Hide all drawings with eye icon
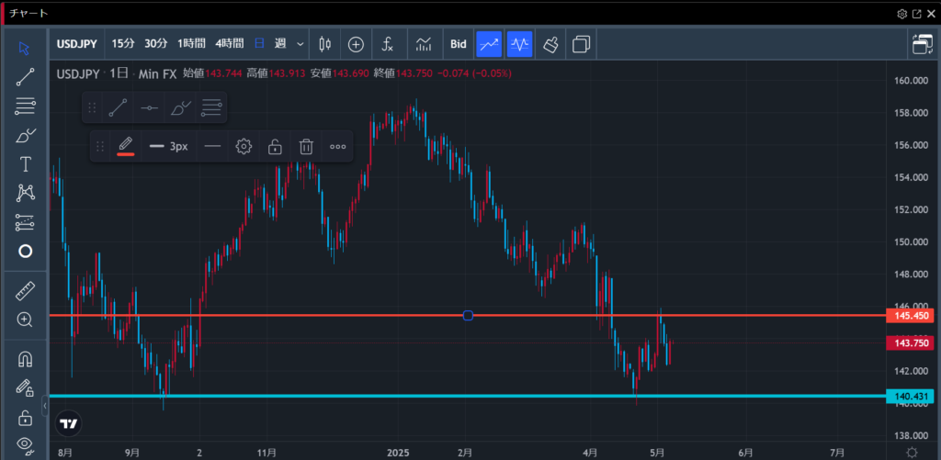 tap(25, 444)
